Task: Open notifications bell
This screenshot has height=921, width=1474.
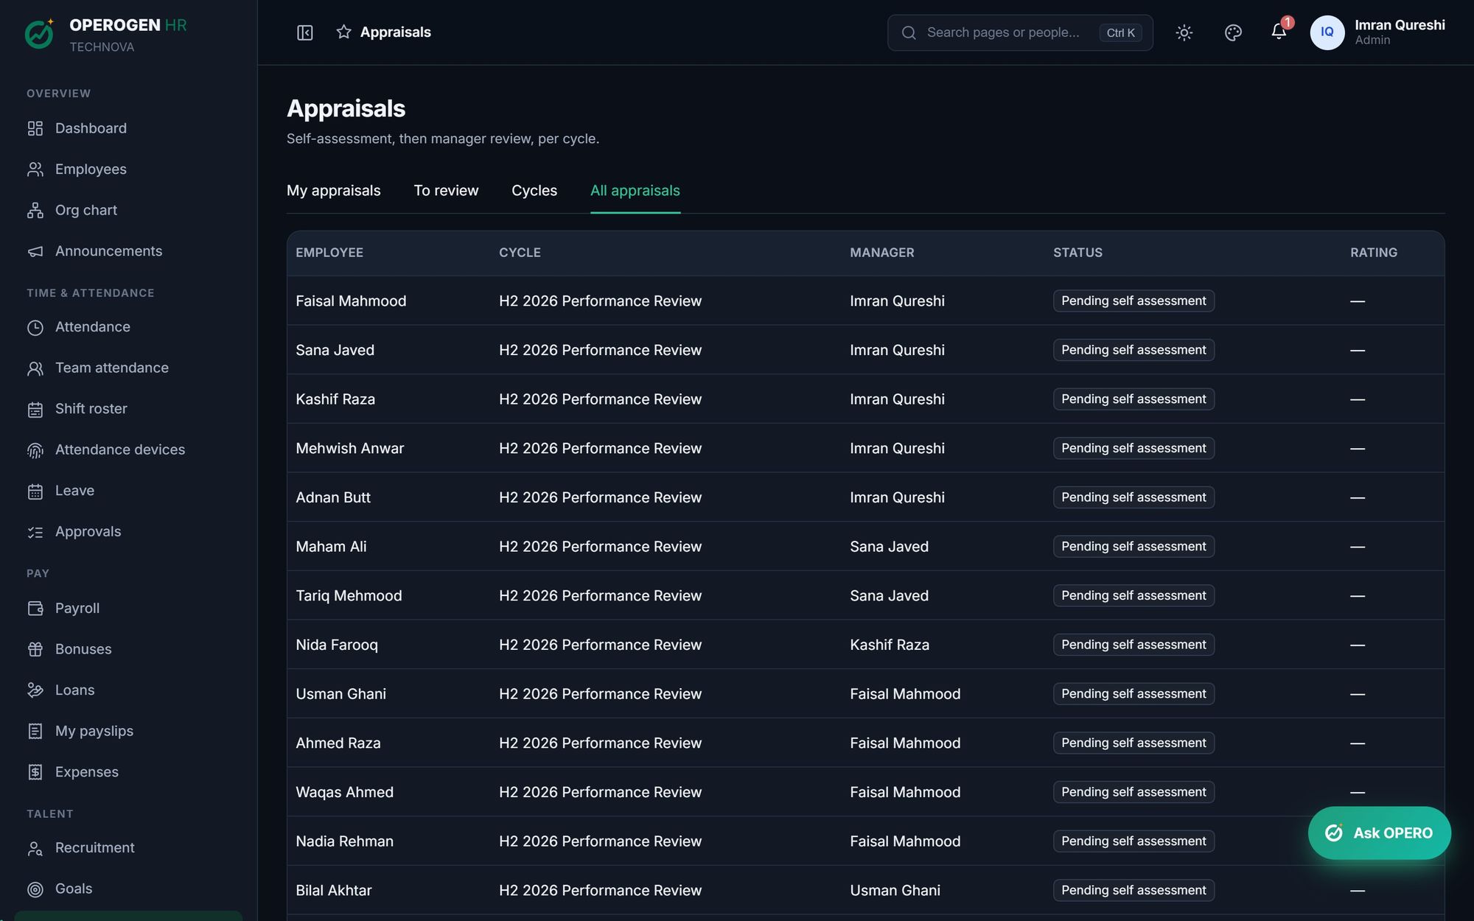Action: pyautogui.click(x=1279, y=32)
